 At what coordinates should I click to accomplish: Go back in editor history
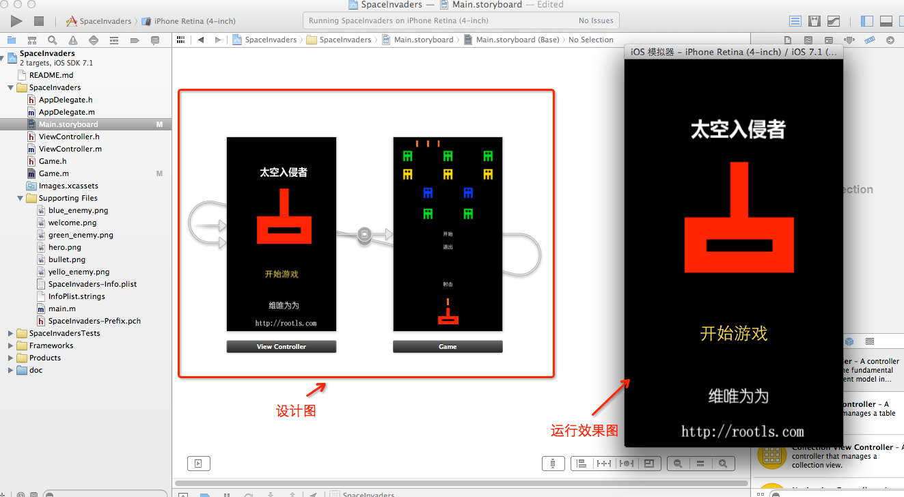pos(201,40)
